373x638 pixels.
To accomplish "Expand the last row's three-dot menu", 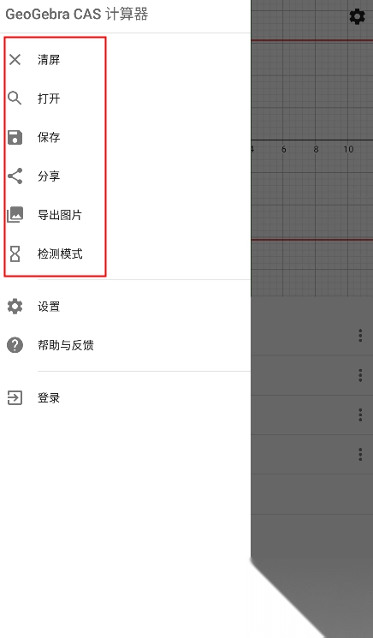I will pos(360,454).
